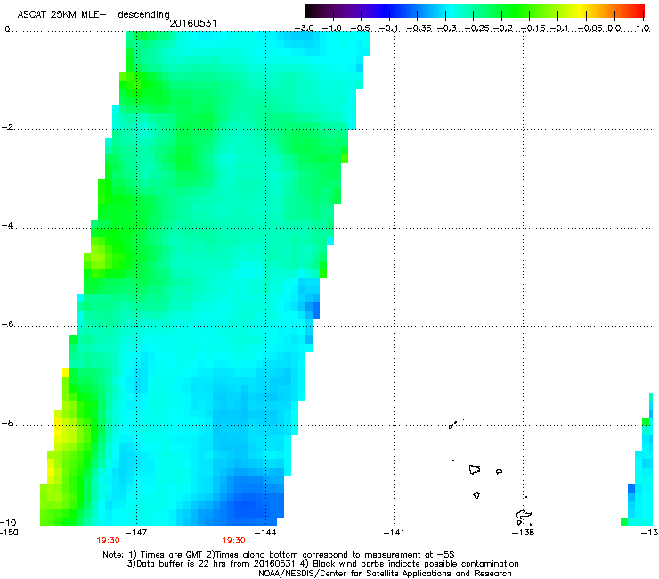This screenshot has width=659, height=579.
Task: Select the latitude label -4
Action: 7,225
